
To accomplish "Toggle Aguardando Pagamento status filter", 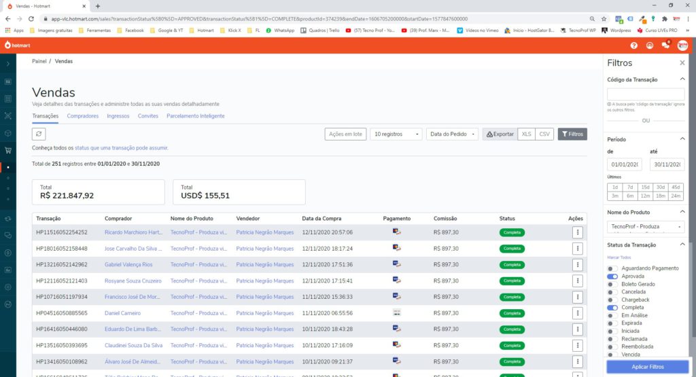I will (x=612, y=268).
